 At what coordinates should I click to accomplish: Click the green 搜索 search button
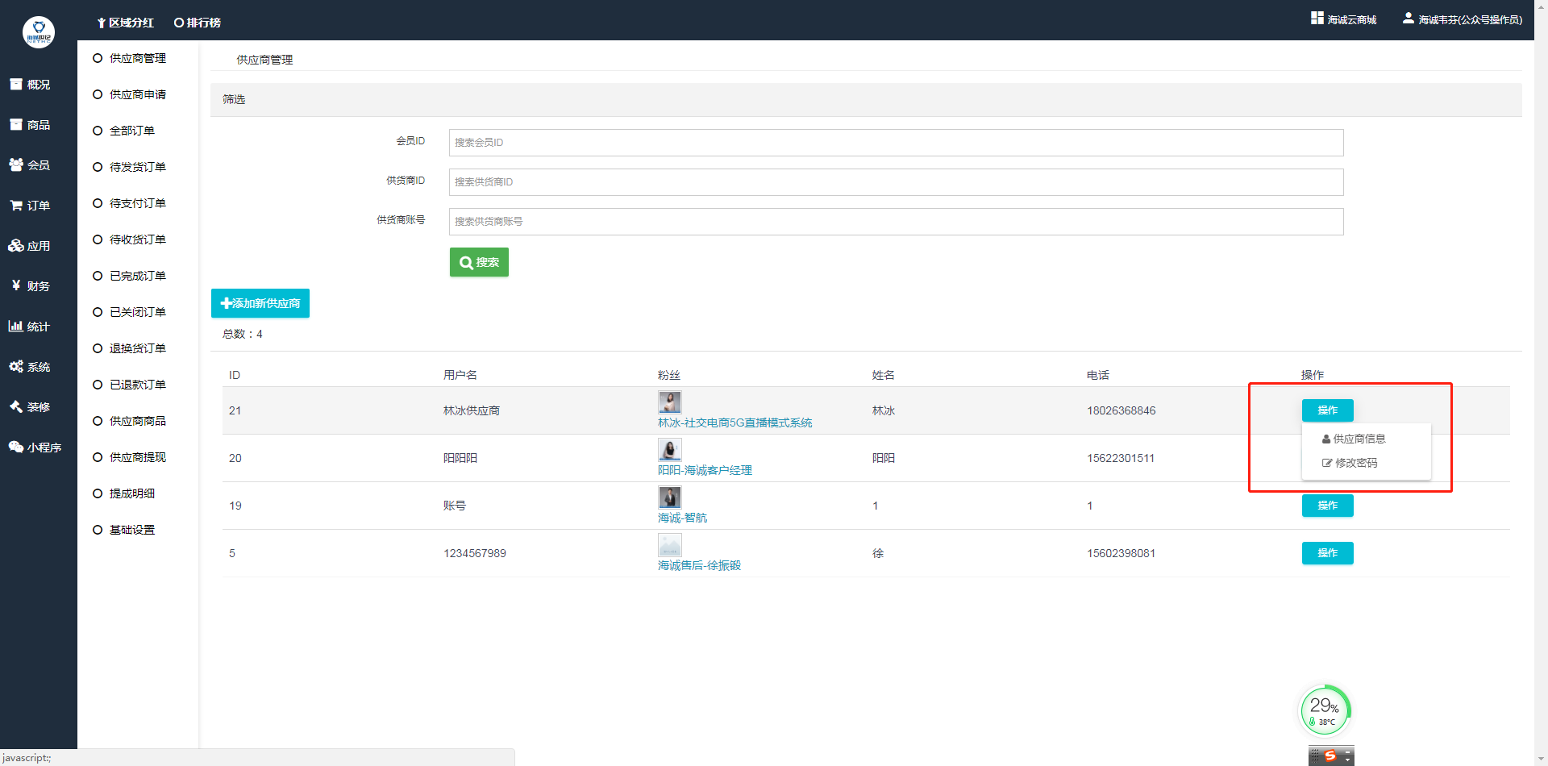coord(479,262)
